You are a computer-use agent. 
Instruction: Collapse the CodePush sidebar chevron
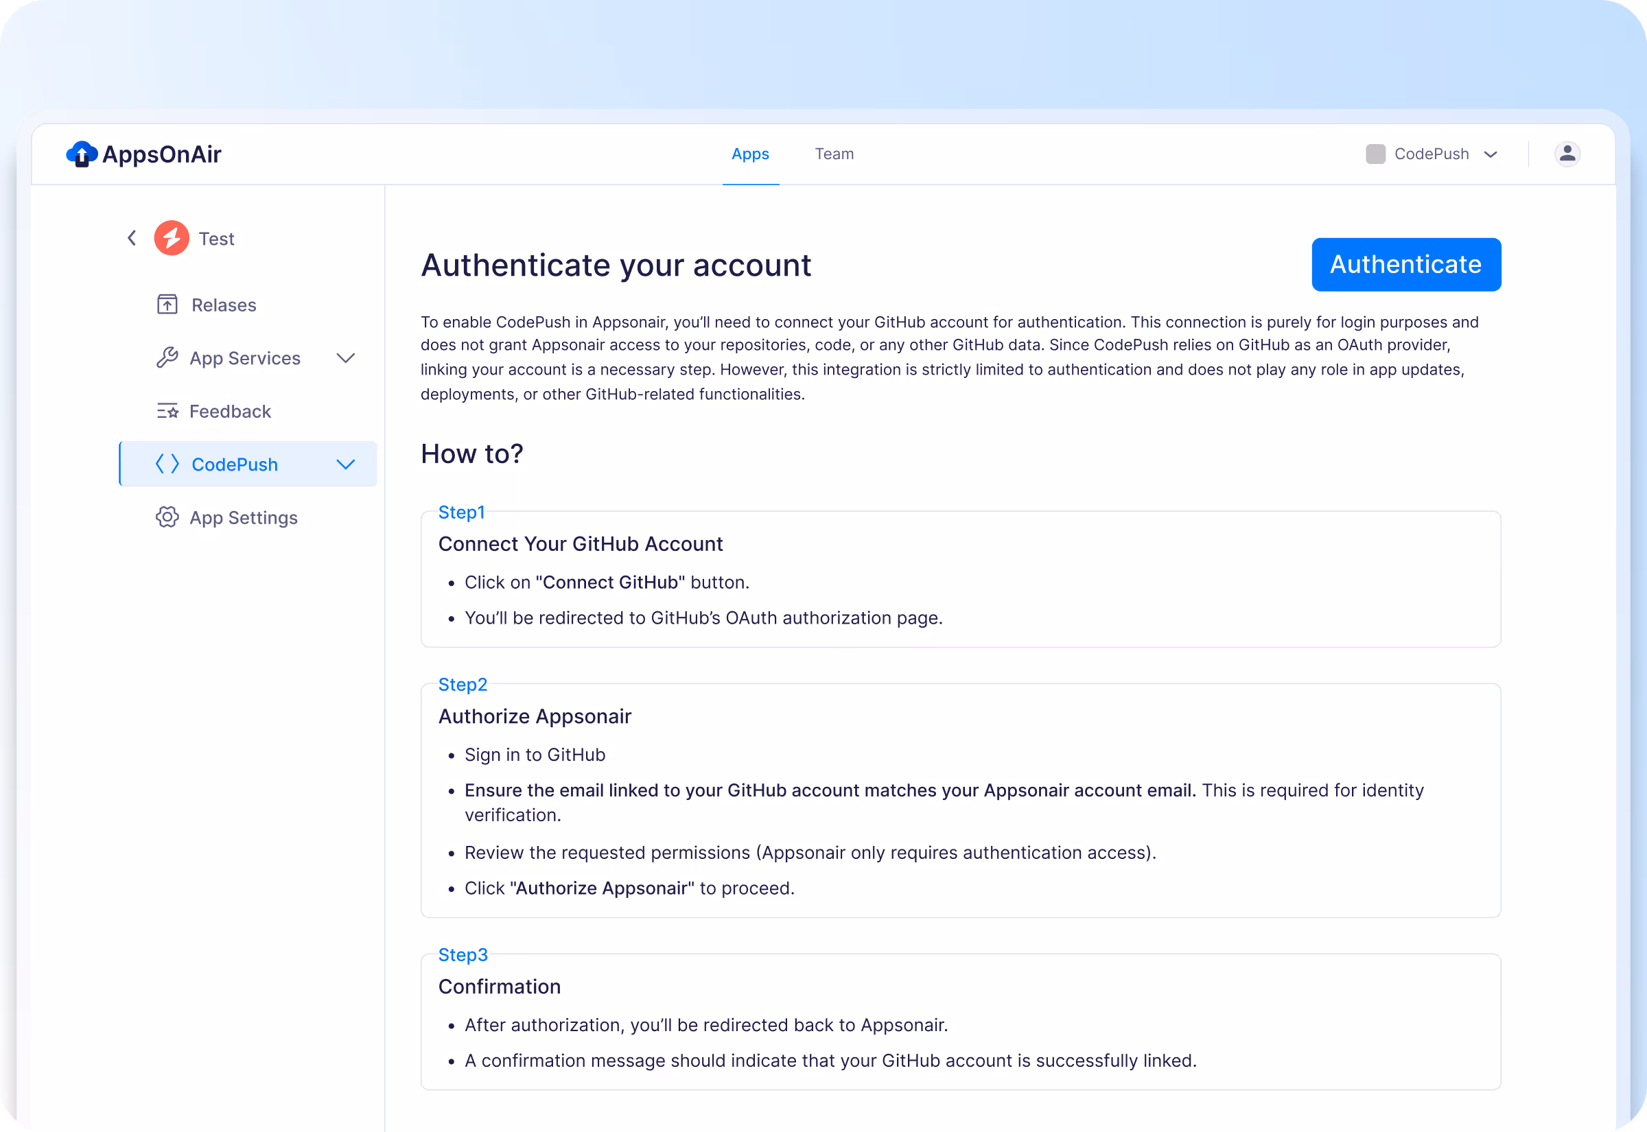coord(345,464)
